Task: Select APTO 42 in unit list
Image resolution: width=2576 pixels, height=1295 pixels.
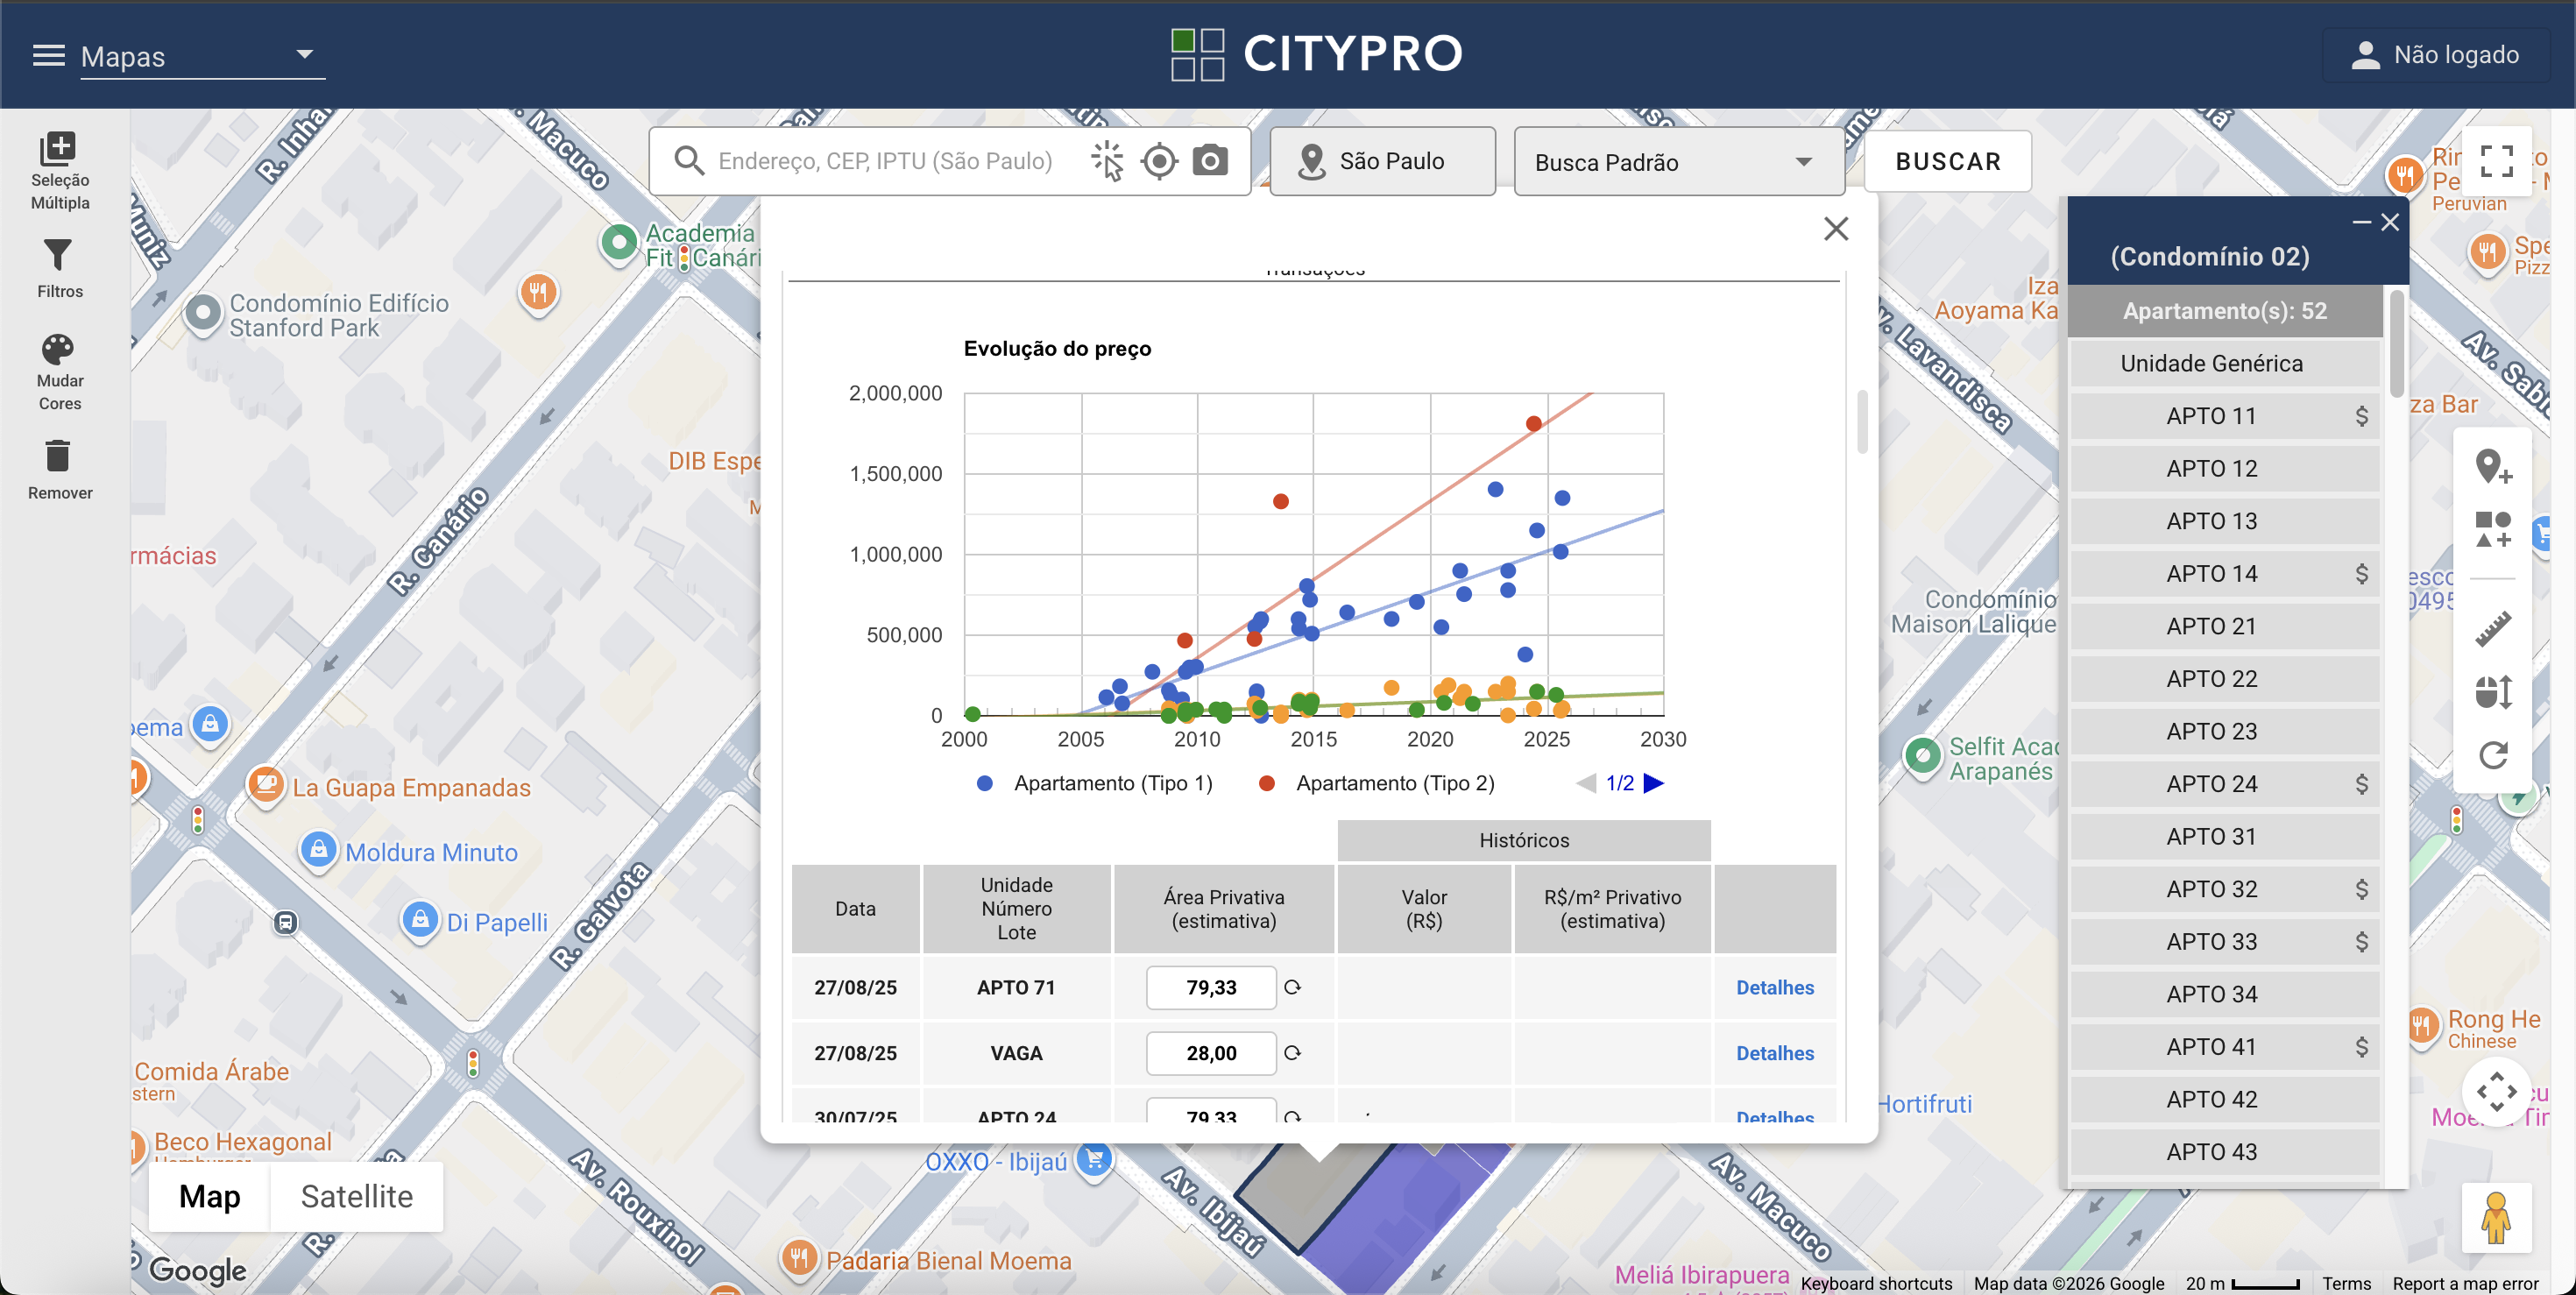Action: click(x=2224, y=1100)
